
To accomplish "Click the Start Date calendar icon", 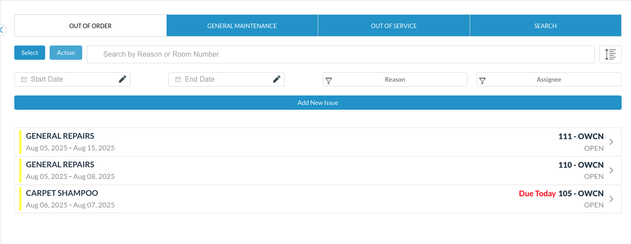I will click(24, 79).
